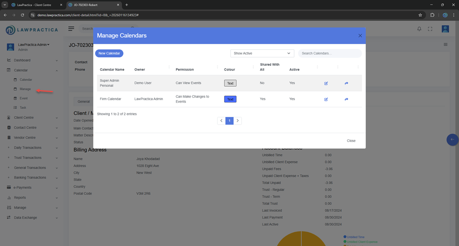Toggle fullscreen mode icon
The image size is (459, 246).
pyautogui.click(x=430, y=29)
